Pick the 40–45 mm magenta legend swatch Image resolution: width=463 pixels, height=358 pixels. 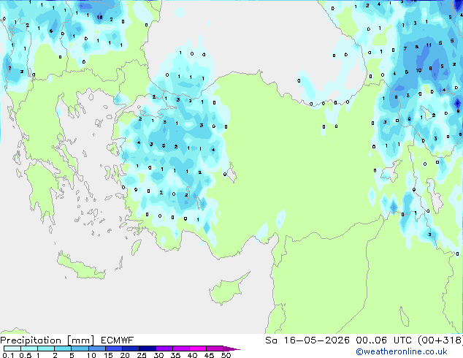(x=198, y=349)
